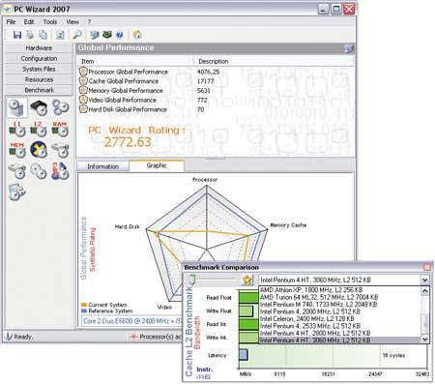Click the Copy toolbar icon

(x=43, y=35)
